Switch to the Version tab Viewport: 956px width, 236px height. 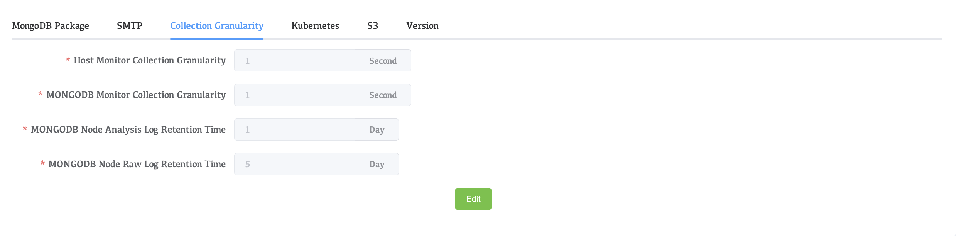[x=422, y=26]
